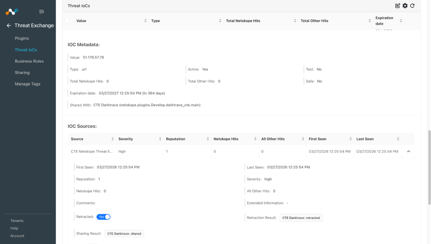
Task: Collapse the sidebar menu icon
Action: tap(42, 11)
